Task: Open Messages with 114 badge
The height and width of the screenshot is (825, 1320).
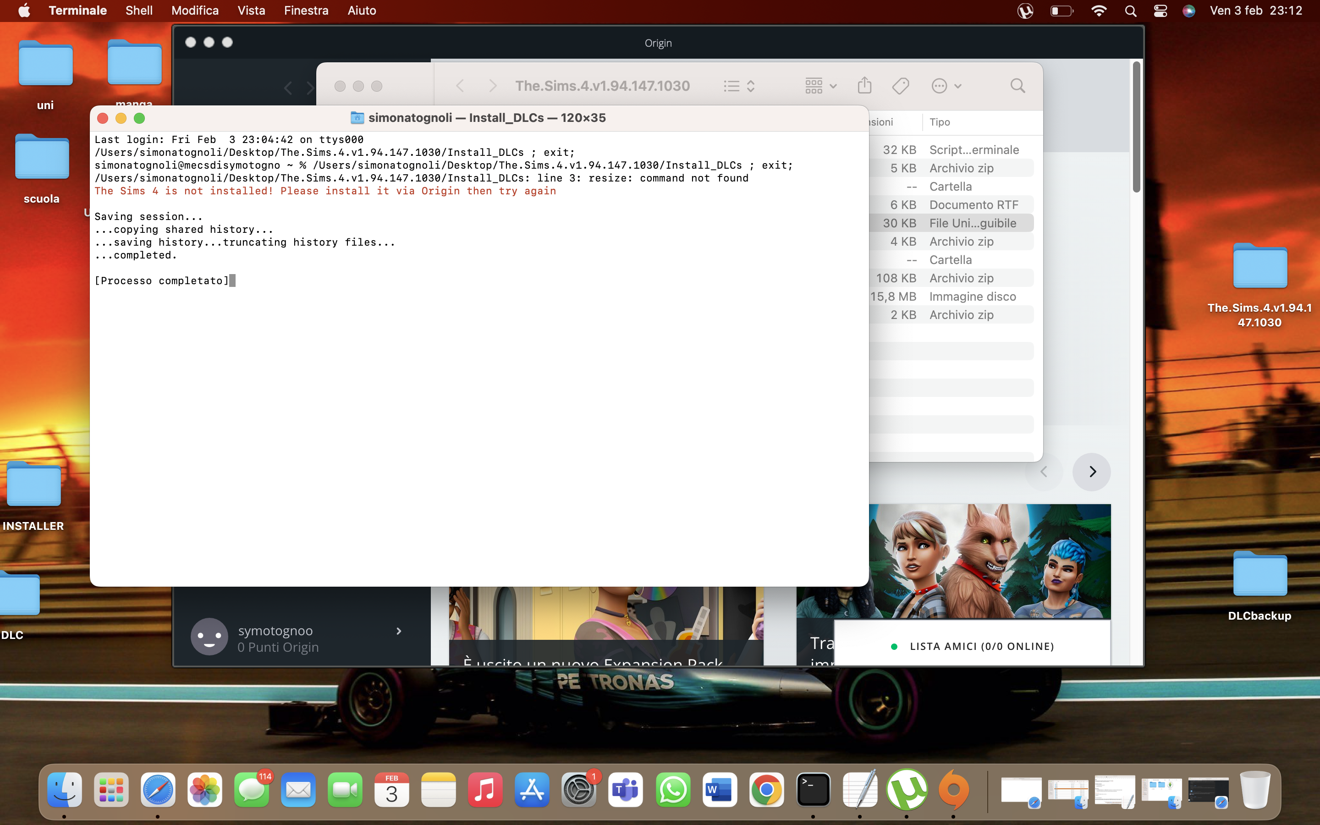Action: 252,790
